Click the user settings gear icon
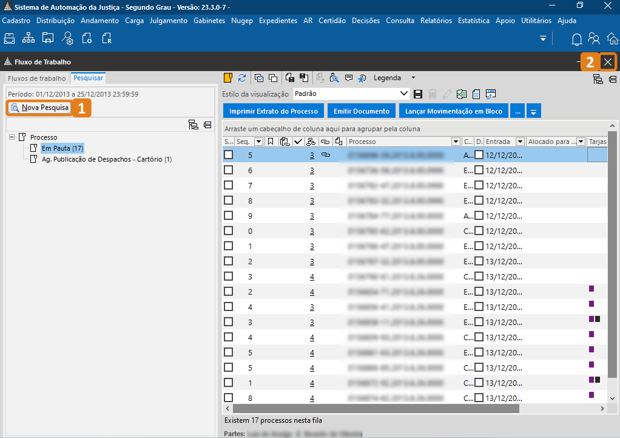The image size is (620, 438). click(67, 38)
